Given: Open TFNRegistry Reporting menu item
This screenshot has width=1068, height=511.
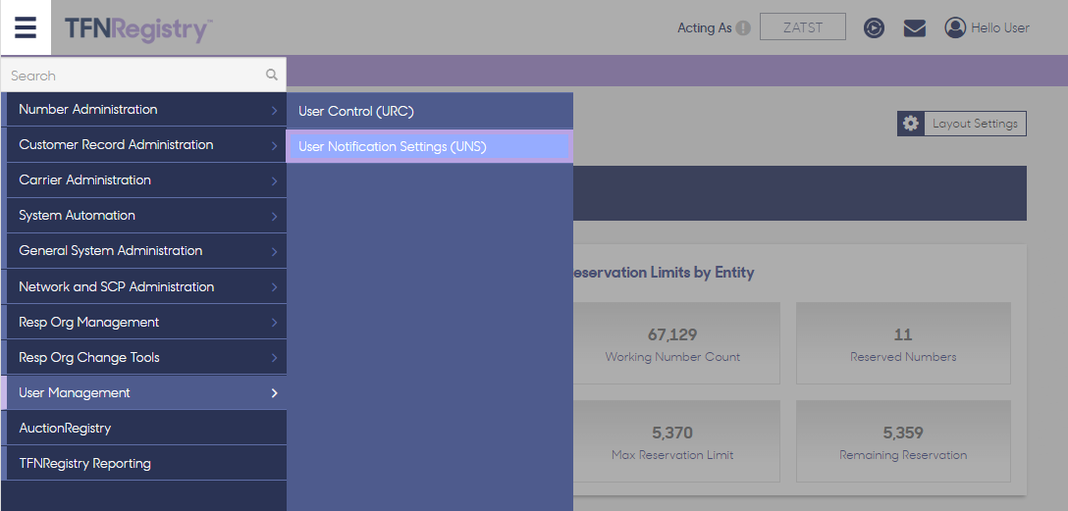Looking at the screenshot, I should 143,463.
